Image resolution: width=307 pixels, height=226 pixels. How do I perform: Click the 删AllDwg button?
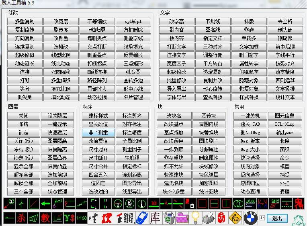[x=250, y=132]
